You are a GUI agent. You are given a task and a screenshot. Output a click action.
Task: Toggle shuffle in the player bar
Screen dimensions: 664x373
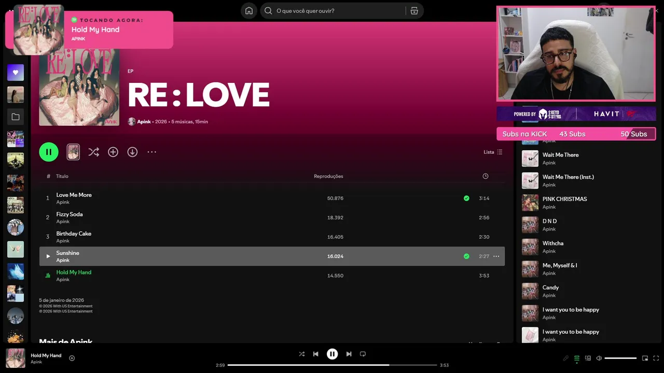[x=301, y=354]
